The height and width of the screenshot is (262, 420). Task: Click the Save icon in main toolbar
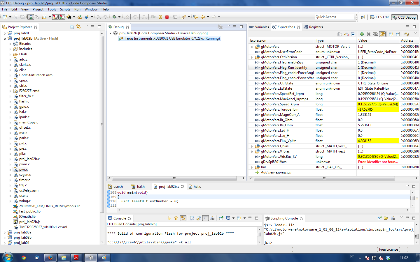[x=16, y=17]
